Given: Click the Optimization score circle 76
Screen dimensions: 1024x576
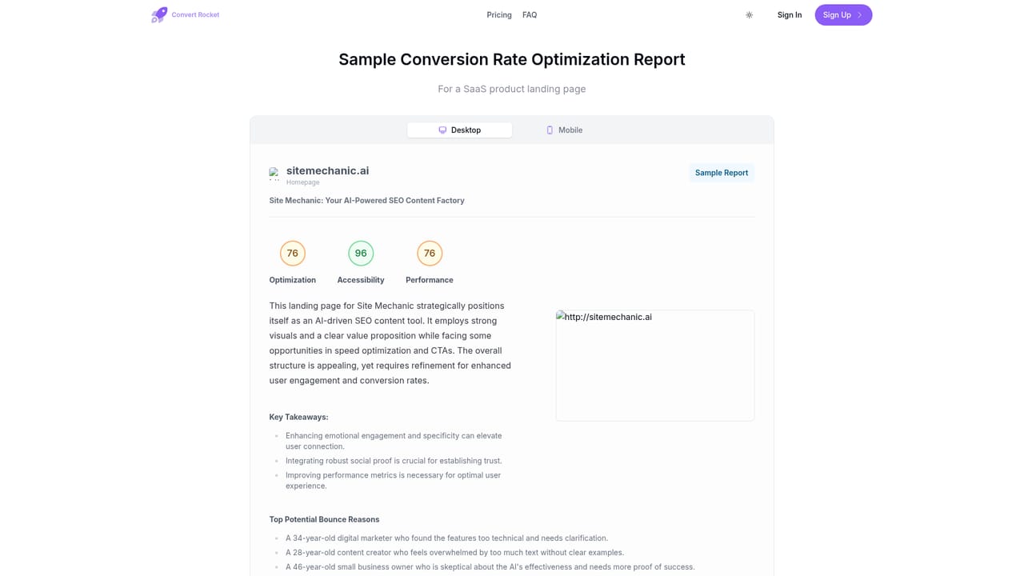Looking at the screenshot, I should 293,254.
